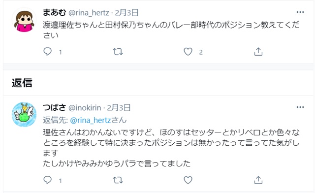Like the tweet by まあむ

(188, 52)
